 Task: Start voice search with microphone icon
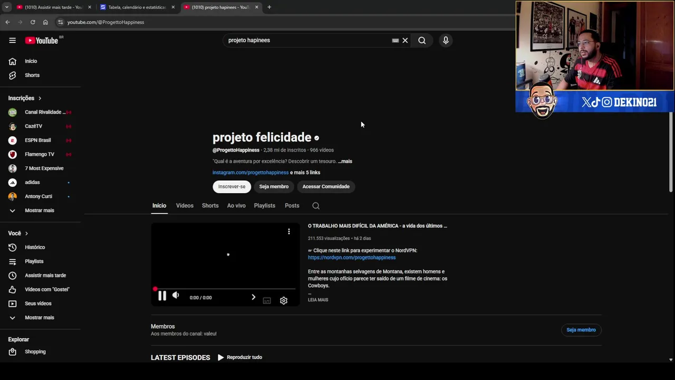tap(446, 40)
